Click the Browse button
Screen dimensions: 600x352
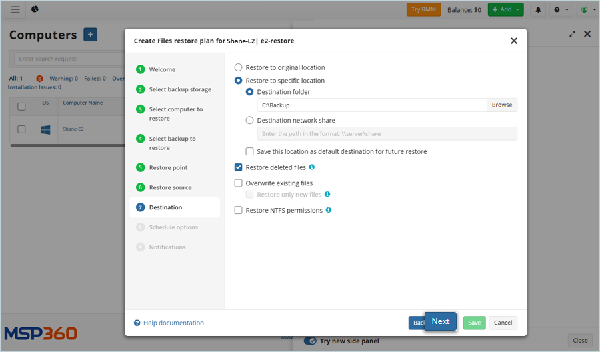[502, 105]
